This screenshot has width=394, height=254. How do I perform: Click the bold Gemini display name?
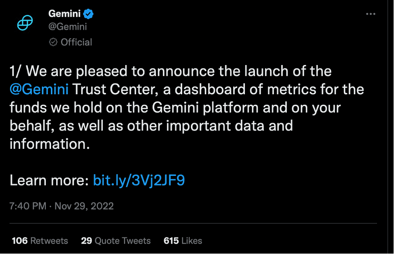point(65,14)
